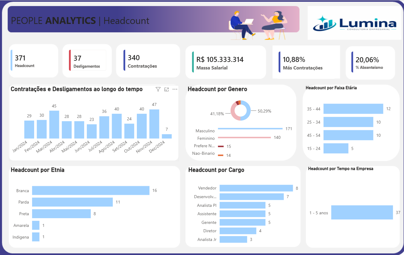Click the Feminino bar showing 140

(244, 138)
